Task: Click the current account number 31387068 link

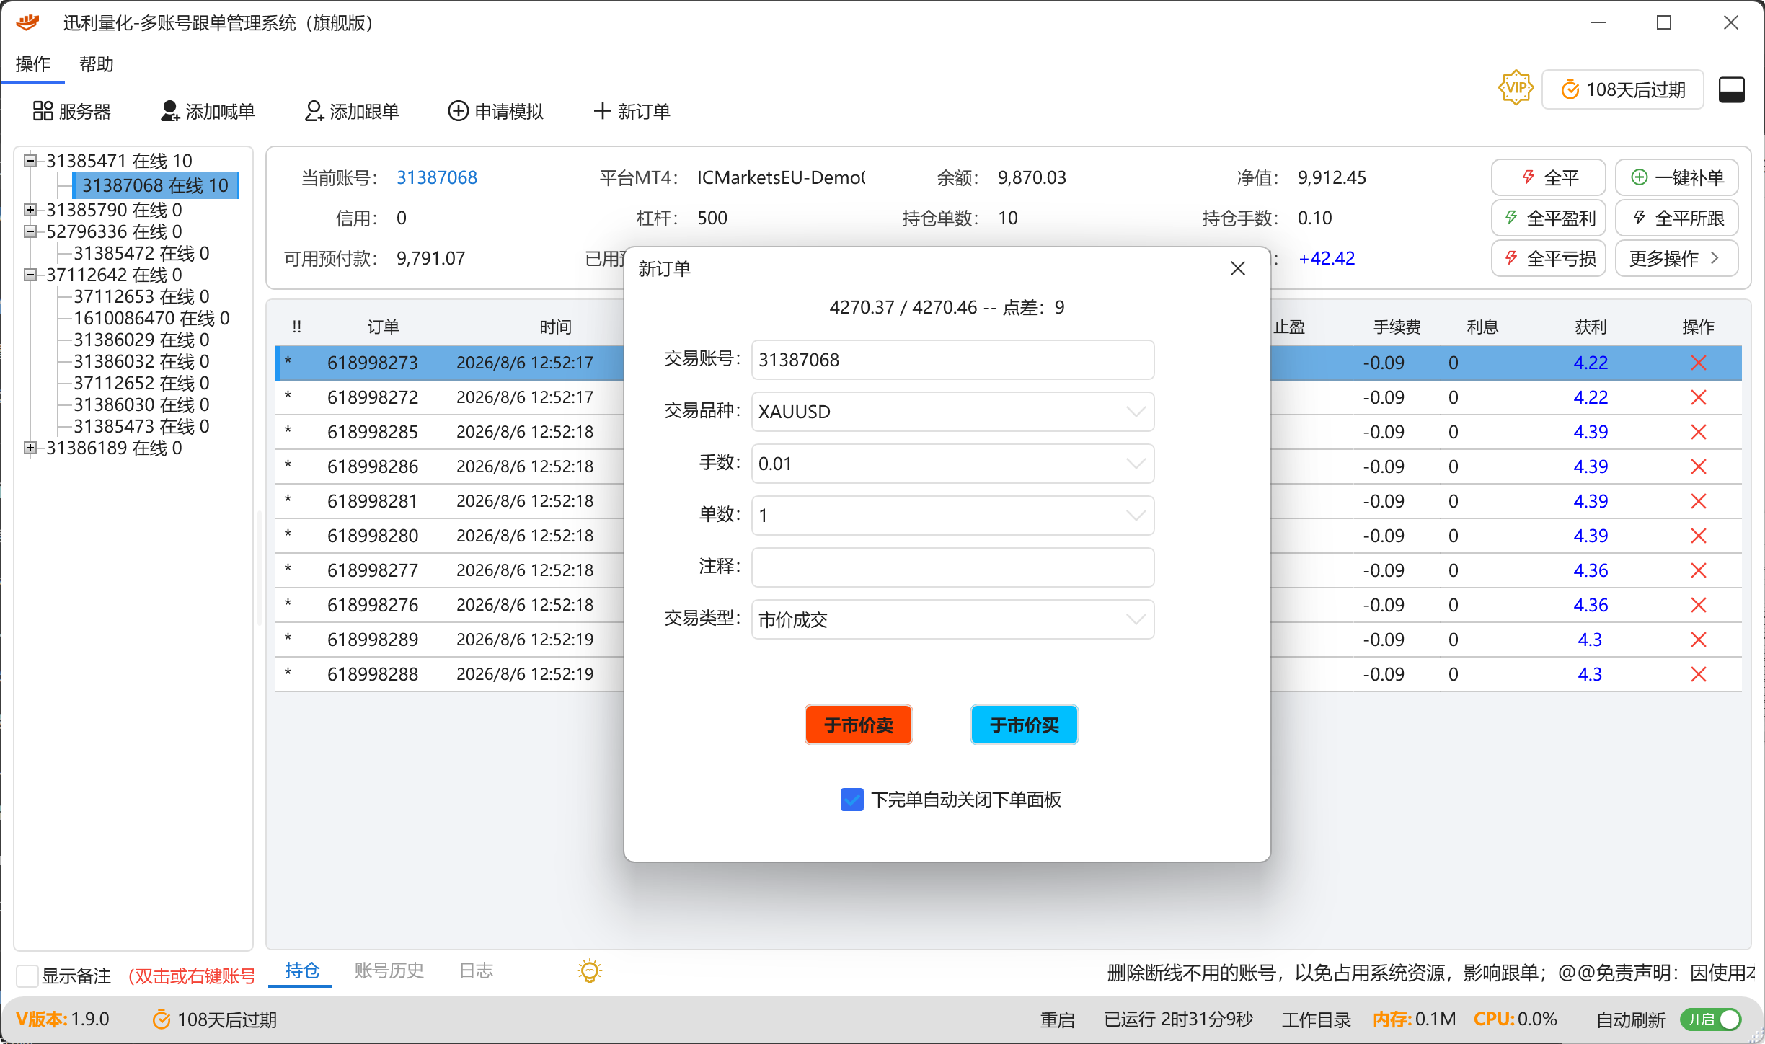Action: (437, 177)
